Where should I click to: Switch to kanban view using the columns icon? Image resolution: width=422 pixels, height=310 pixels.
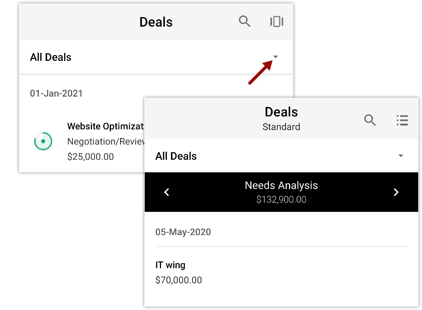pyautogui.click(x=277, y=22)
